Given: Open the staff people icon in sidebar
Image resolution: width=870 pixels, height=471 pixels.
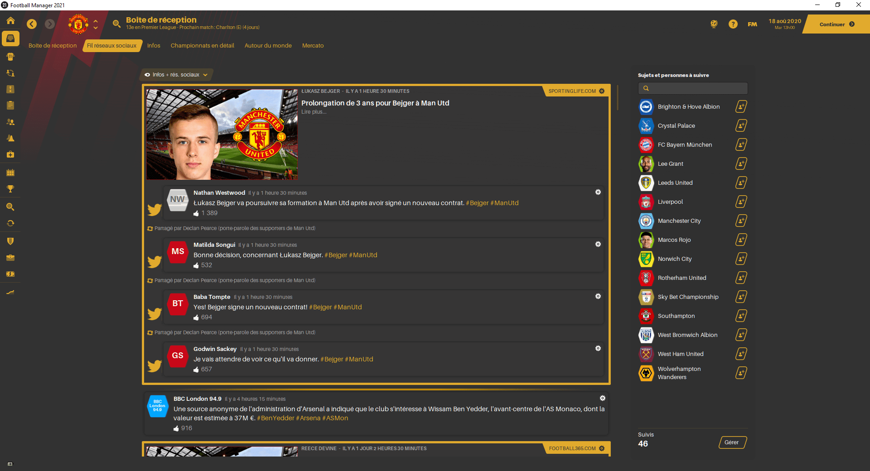Looking at the screenshot, I should (x=10, y=122).
